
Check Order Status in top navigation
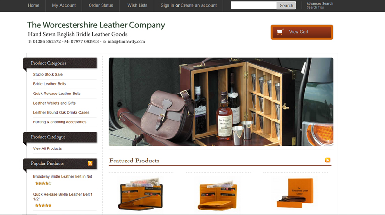[101, 5]
